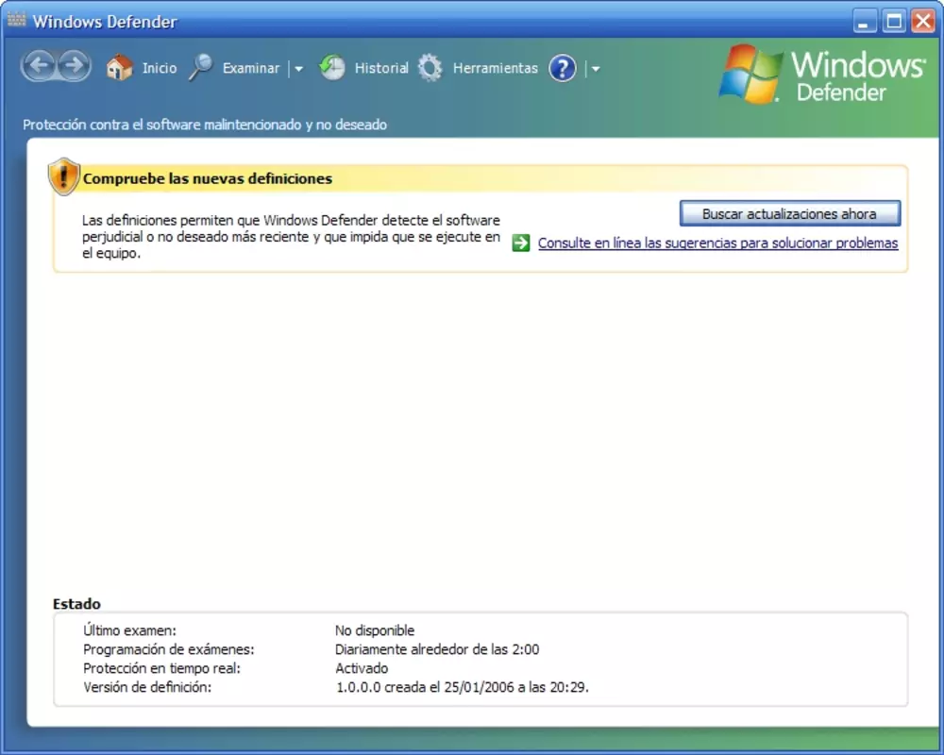
Task: Open Consulte en línea las sugerencias link
Action: tap(717, 243)
